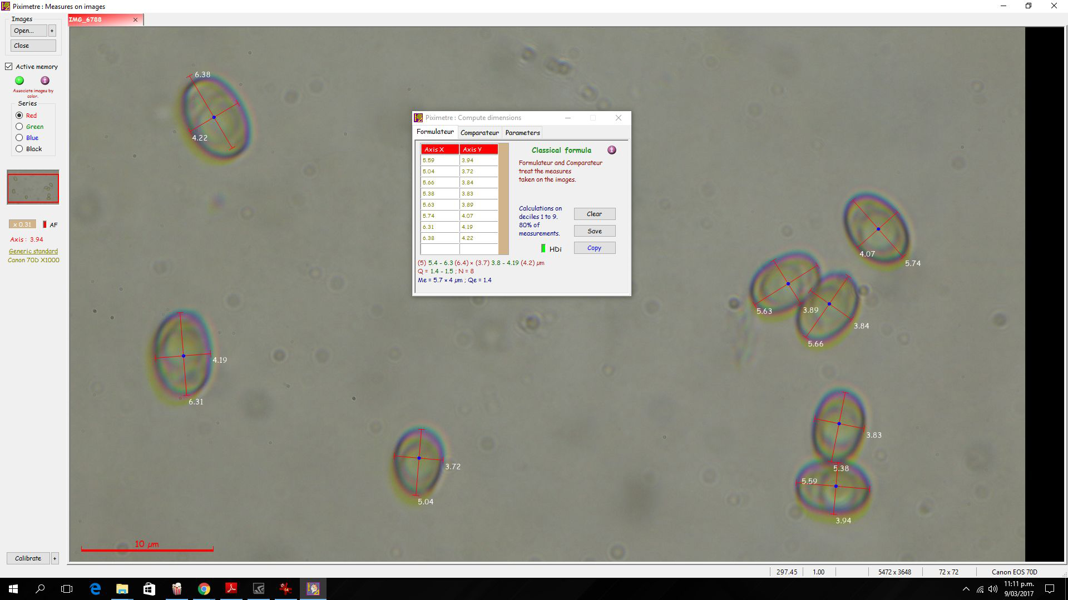Close the IMG_6788 image tab
The height and width of the screenshot is (600, 1068).
click(135, 19)
